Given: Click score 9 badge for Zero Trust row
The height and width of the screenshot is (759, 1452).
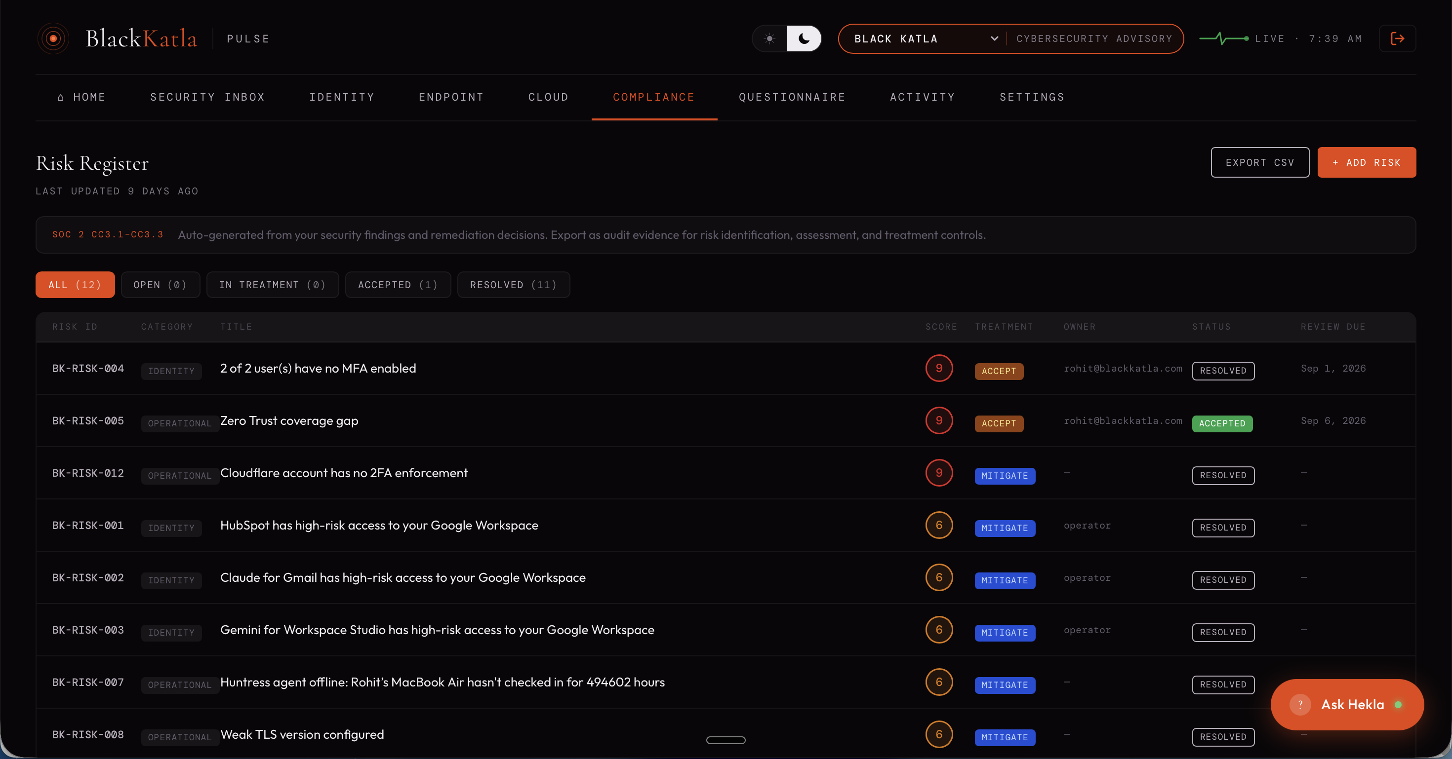Looking at the screenshot, I should 939,420.
